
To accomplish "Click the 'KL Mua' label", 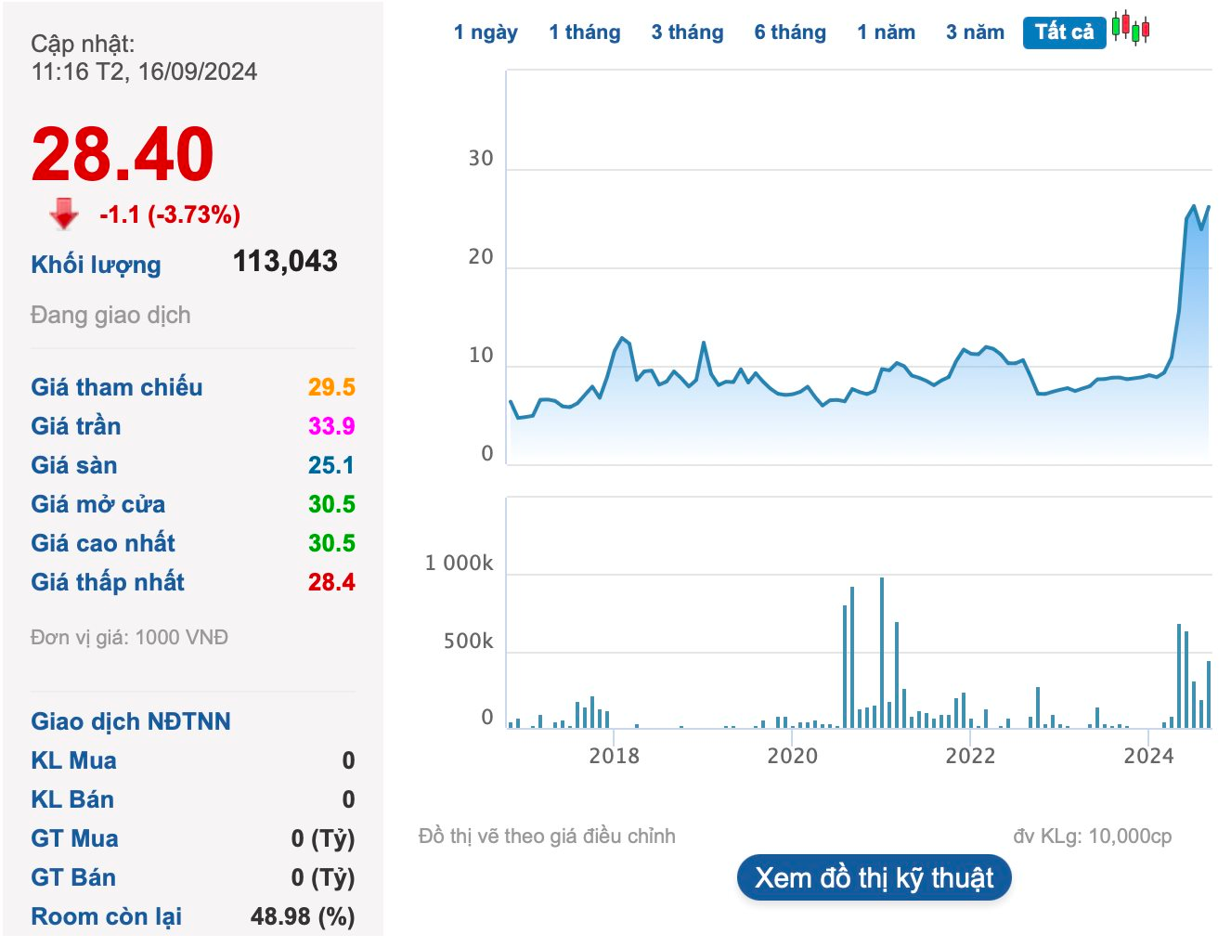I will pyautogui.click(x=73, y=760).
